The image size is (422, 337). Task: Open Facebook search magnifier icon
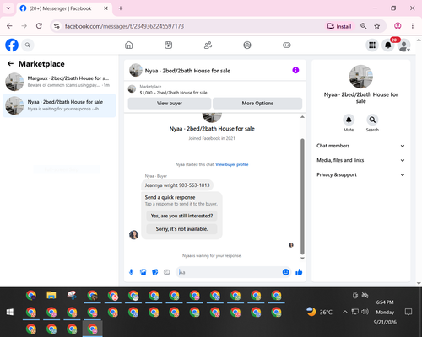tap(28, 45)
